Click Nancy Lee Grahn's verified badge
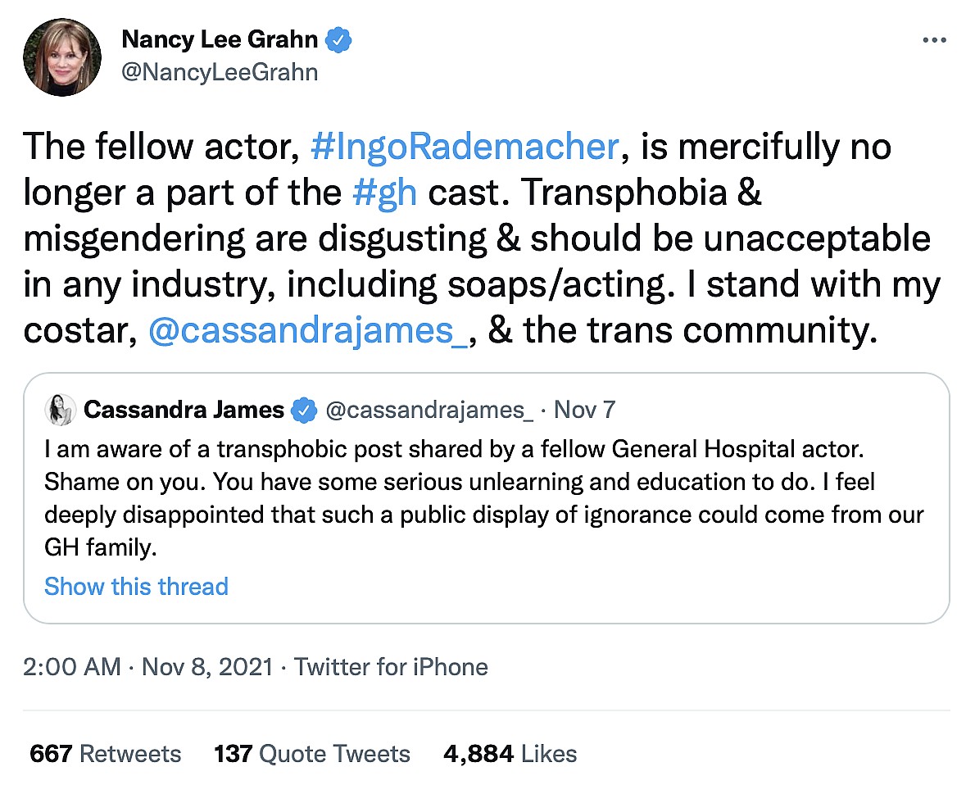Screen dimensions: 975x794 tap(340, 39)
